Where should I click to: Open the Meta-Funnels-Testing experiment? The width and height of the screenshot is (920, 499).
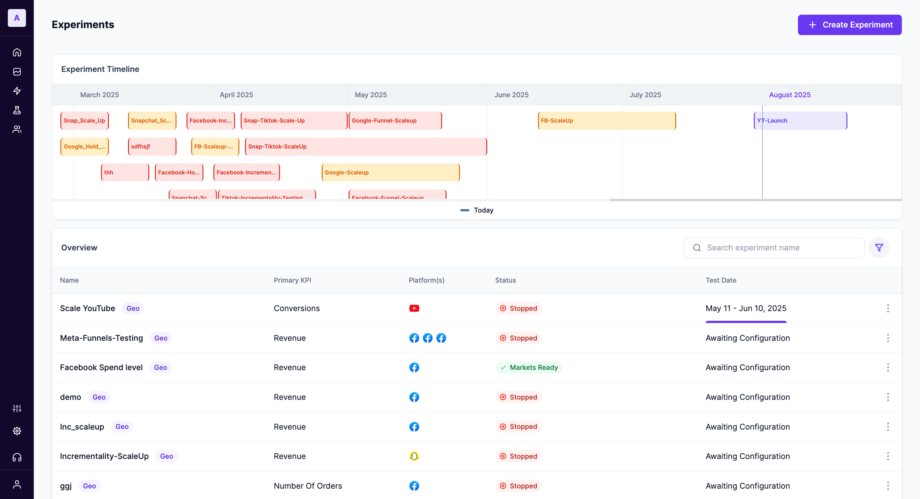(101, 338)
